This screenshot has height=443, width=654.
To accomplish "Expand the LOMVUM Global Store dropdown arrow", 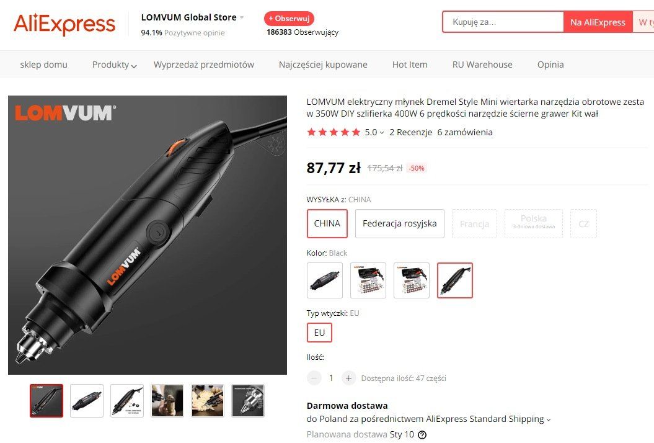I will pos(242,17).
